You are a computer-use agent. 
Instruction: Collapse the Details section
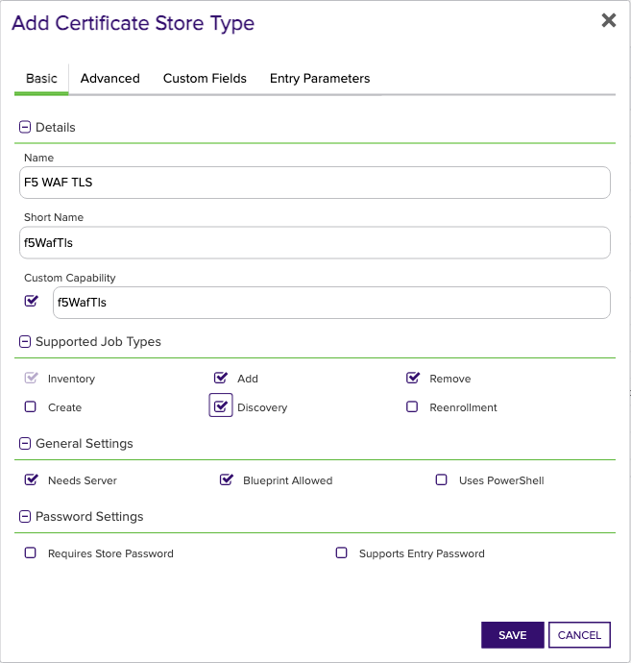(x=25, y=127)
